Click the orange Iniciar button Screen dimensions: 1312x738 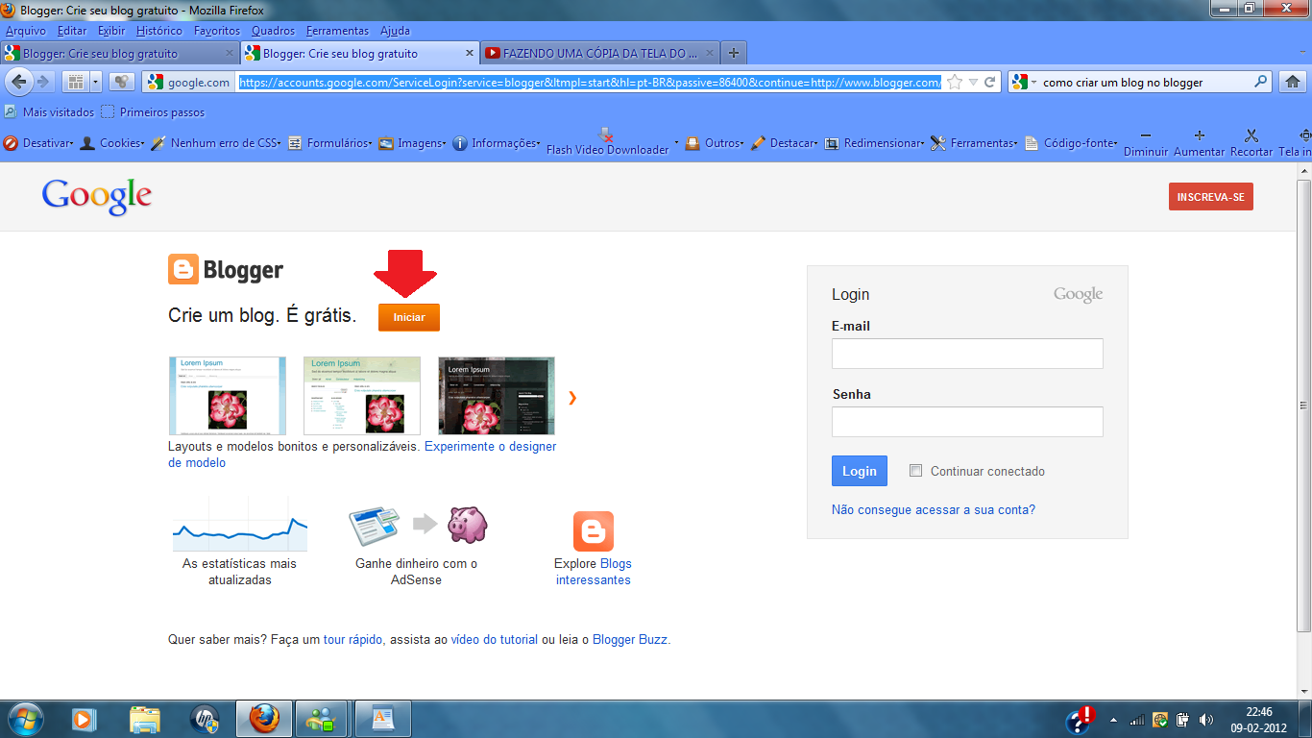coord(409,317)
